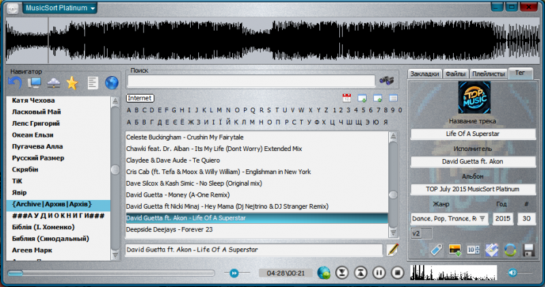Click the binoculars search icon
Screen dimensions: 545x287
coord(386,80)
